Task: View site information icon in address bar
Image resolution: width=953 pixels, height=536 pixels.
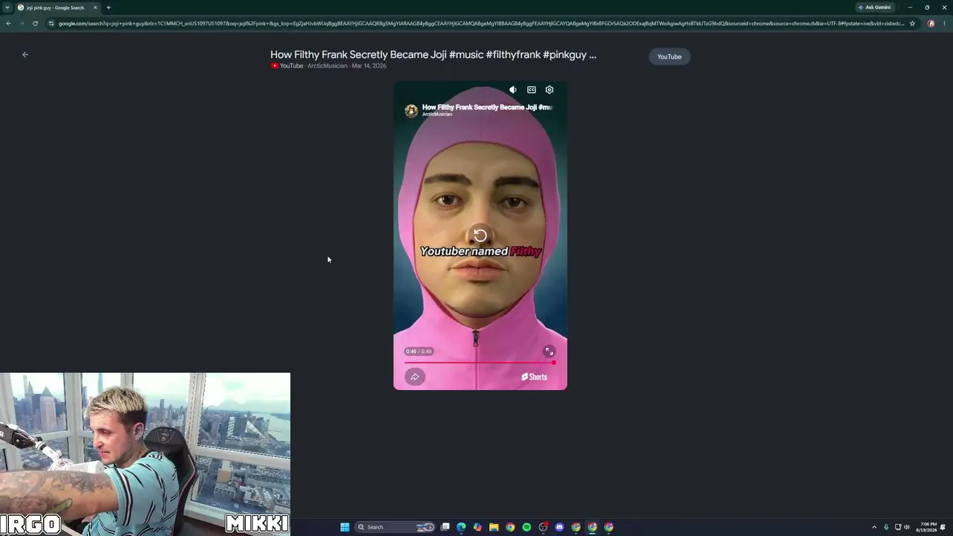Action: 51,23
